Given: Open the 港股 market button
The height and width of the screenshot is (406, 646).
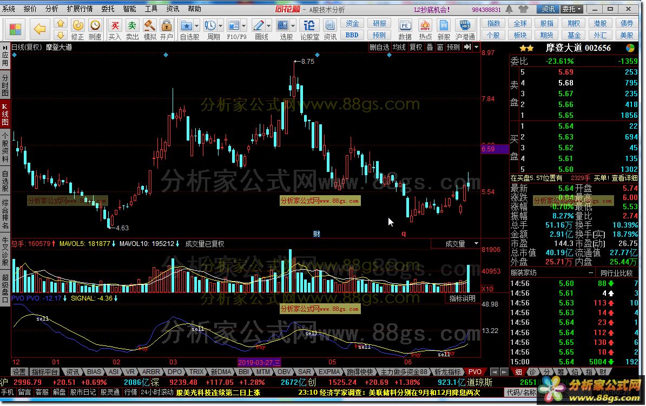Looking at the screenshot, I should [x=600, y=24].
